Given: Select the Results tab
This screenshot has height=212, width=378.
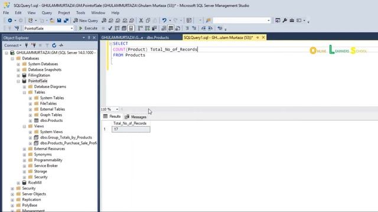Looking at the screenshot, I should [x=112, y=117].
